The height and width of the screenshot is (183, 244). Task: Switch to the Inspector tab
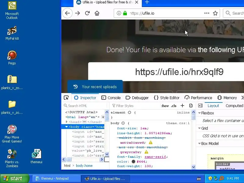[x=85, y=98]
